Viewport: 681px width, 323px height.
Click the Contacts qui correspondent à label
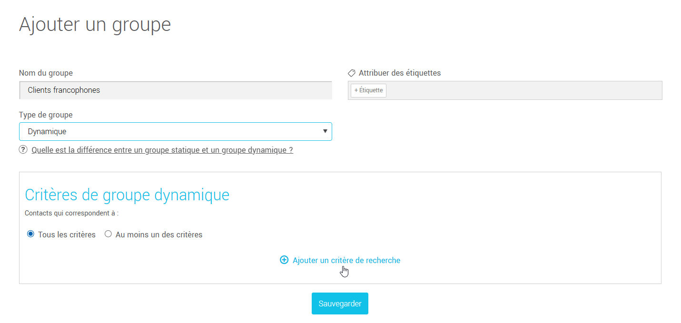(x=72, y=213)
